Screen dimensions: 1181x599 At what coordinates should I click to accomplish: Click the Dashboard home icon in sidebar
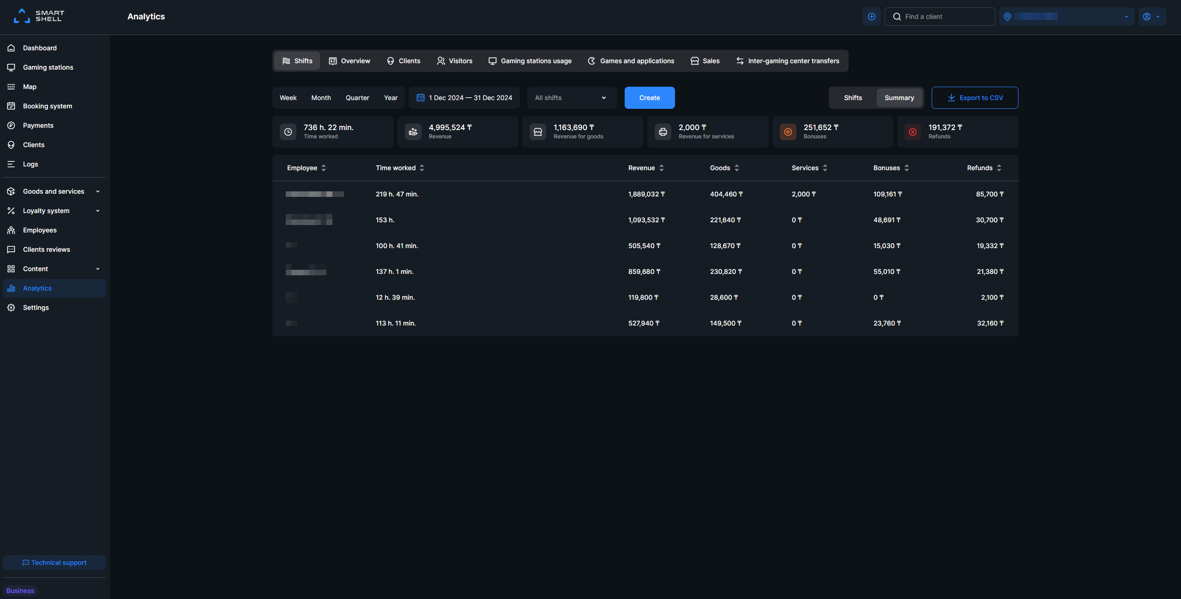click(x=11, y=48)
